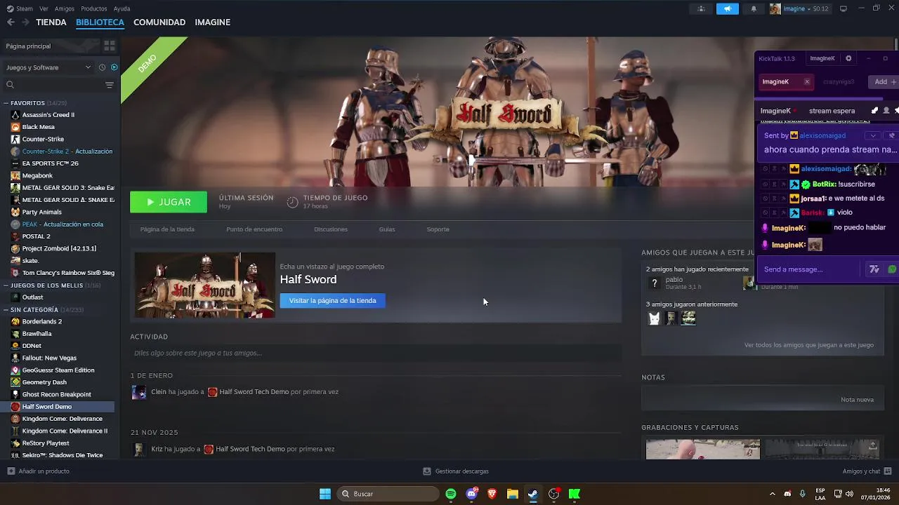899x505 pixels.
Task: Open Amigos y chat panel
Action: [x=867, y=471]
